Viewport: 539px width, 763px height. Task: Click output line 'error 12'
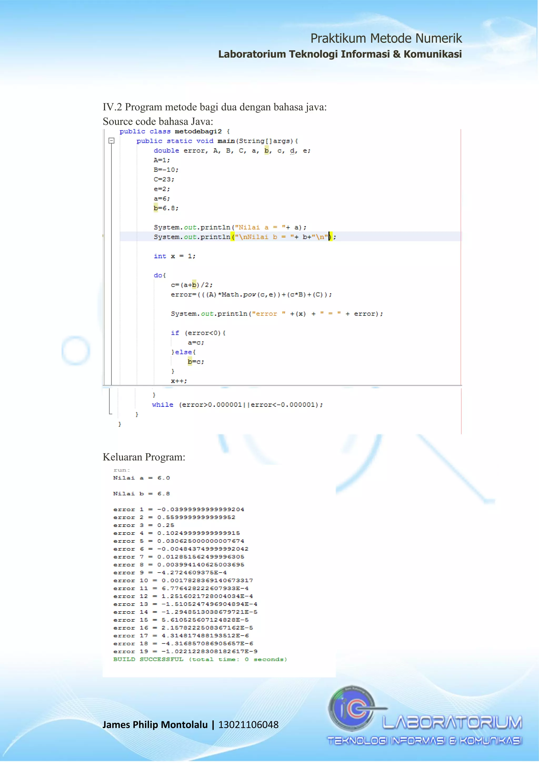pos(183,596)
